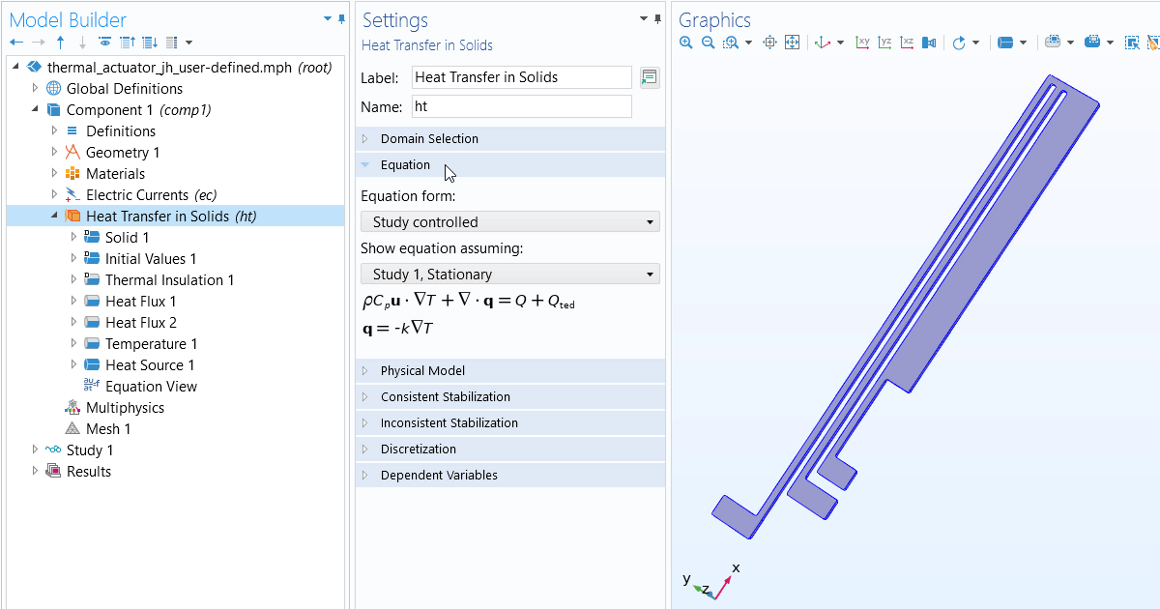The height and width of the screenshot is (609, 1160).
Task: Click the Zoom Out magnifier icon
Action: pyautogui.click(x=708, y=43)
